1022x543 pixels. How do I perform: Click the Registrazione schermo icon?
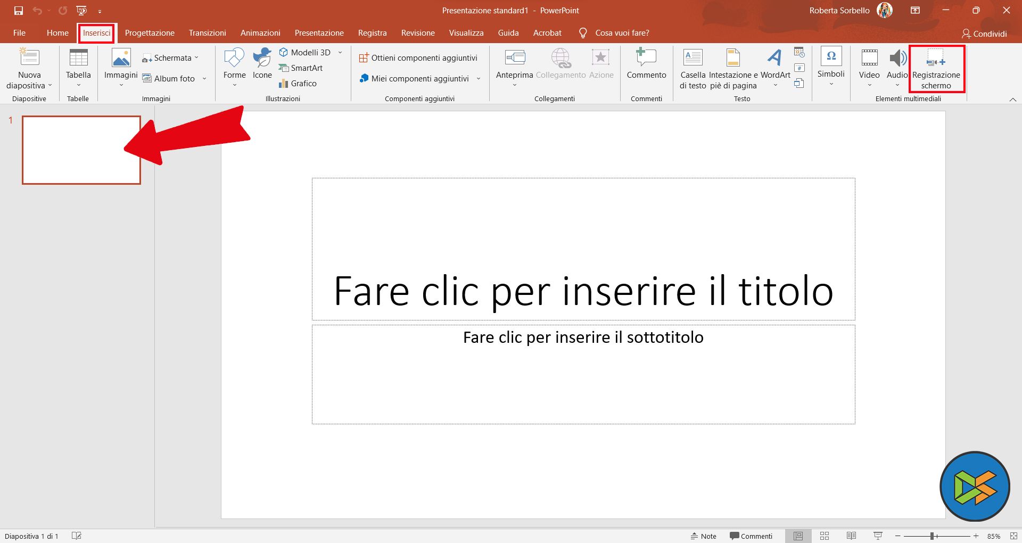coord(936,58)
